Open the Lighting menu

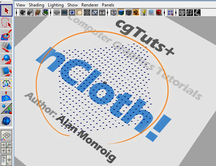point(56,5)
